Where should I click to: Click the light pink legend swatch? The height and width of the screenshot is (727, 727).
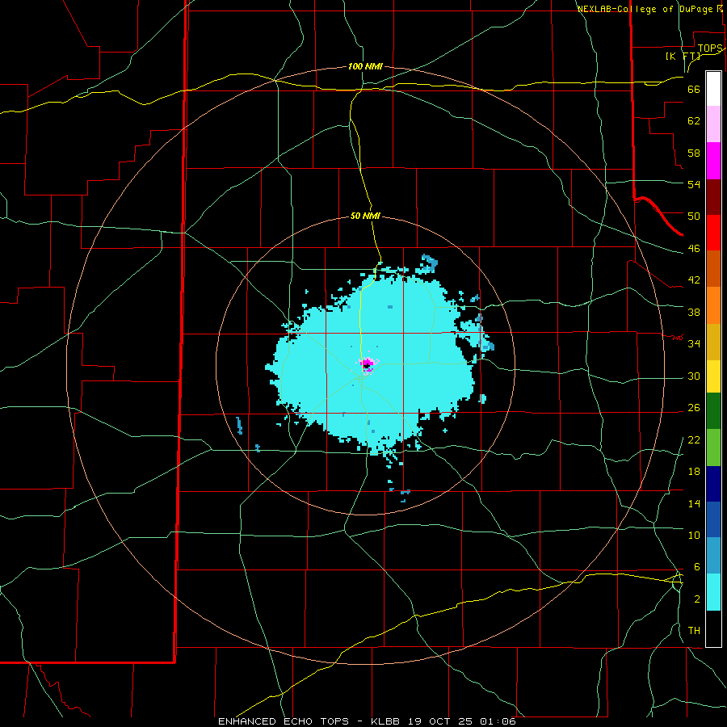[x=713, y=124]
